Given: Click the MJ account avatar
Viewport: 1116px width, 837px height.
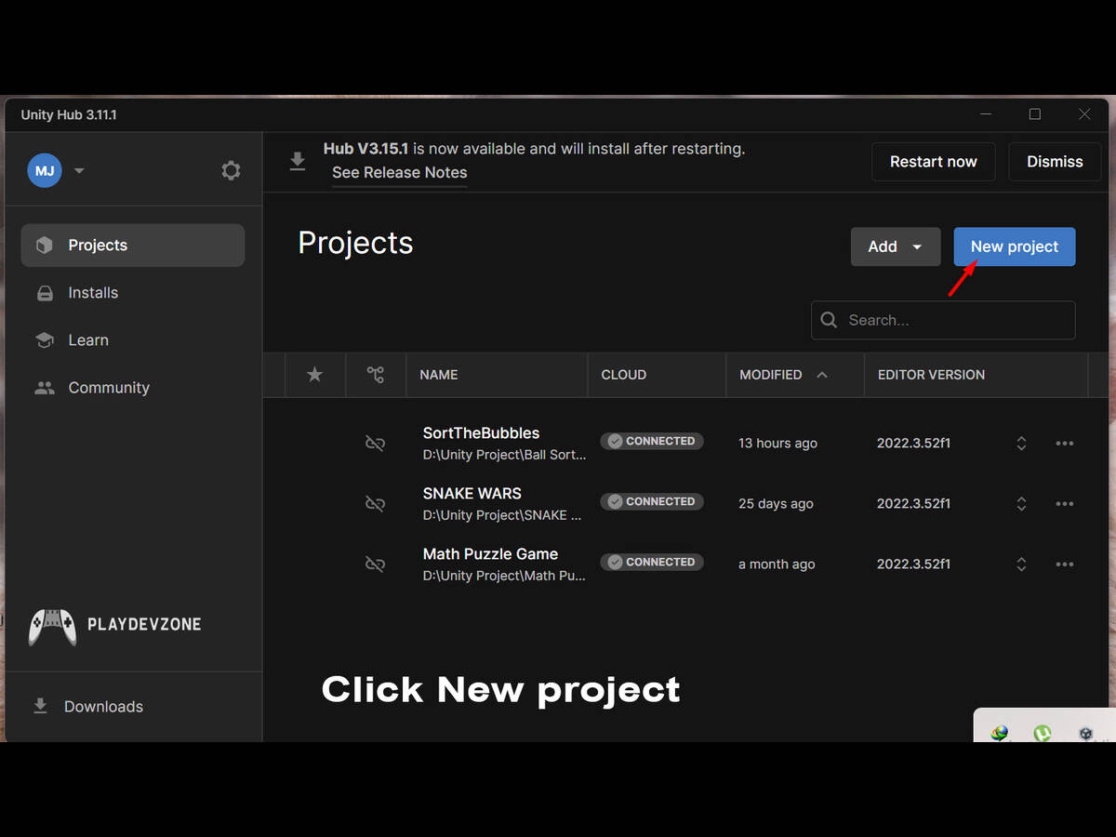Looking at the screenshot, I should coord(45,170).
